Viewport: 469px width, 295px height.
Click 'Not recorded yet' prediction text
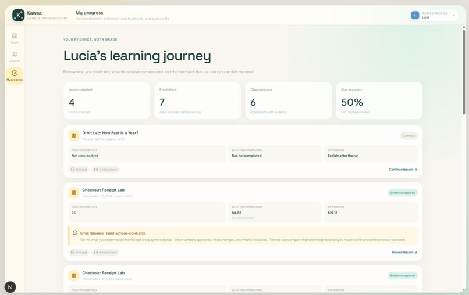84,156
